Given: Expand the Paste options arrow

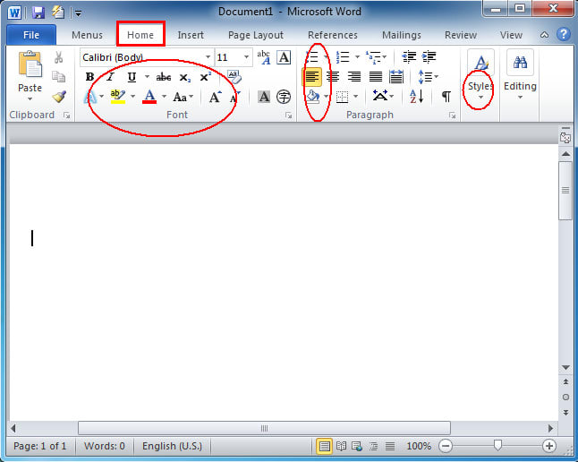Looking at the screenshot, I should [30, 98].
